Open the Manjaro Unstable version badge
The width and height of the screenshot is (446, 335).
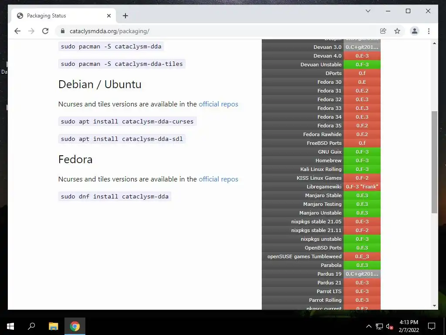tap(362, 213)
